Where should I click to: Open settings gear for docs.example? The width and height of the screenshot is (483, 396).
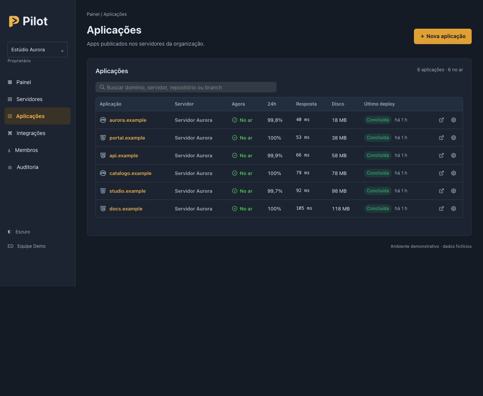pos(454,209)
